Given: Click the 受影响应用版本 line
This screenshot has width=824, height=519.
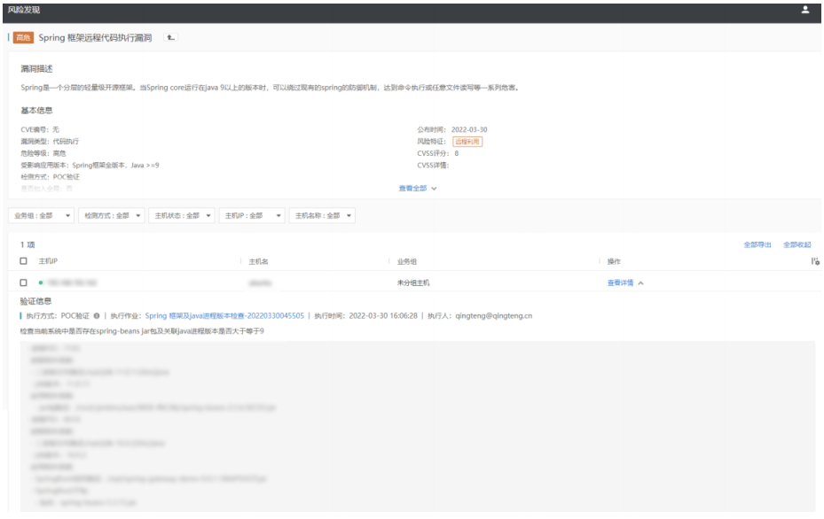Looking at the screenshot, I should tap(90, 166).
